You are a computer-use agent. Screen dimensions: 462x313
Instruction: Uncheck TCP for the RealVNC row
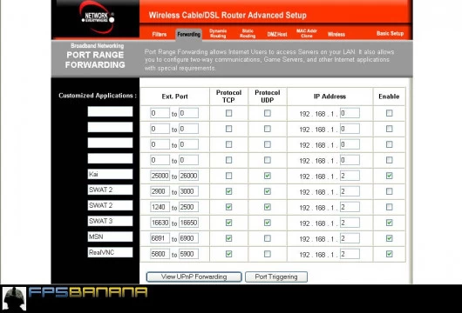(x=228, y=254)
